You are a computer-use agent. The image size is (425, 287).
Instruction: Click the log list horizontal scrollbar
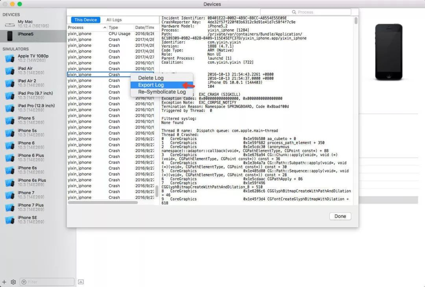coord(103,203)
